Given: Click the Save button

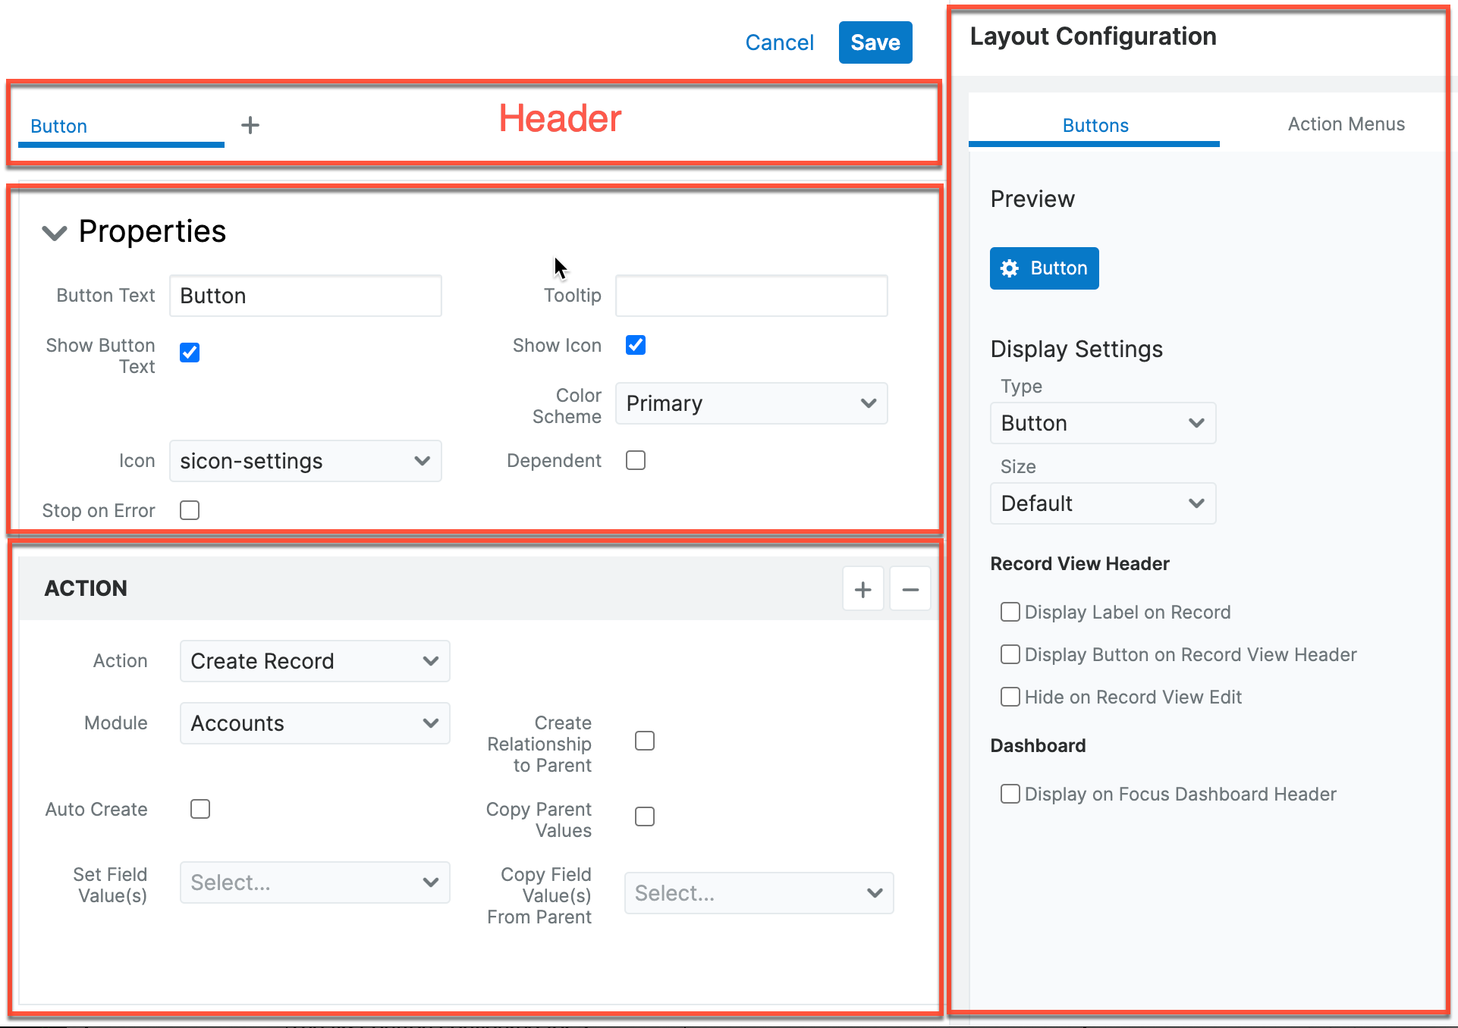Looking at the screenshot, I should click(875, 42).
